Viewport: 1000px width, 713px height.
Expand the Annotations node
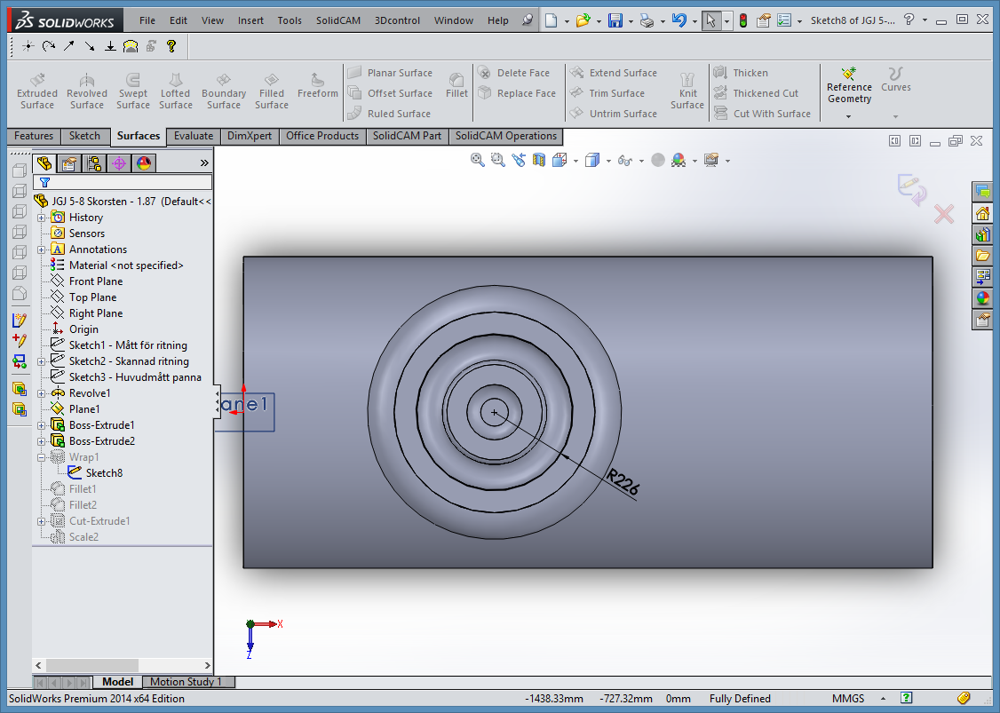pos(42,250)
